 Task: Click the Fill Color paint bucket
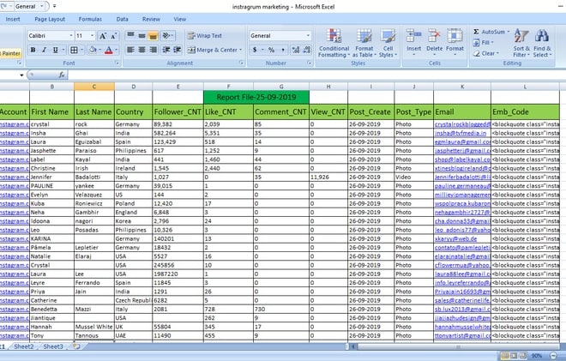tap(93, 50)
